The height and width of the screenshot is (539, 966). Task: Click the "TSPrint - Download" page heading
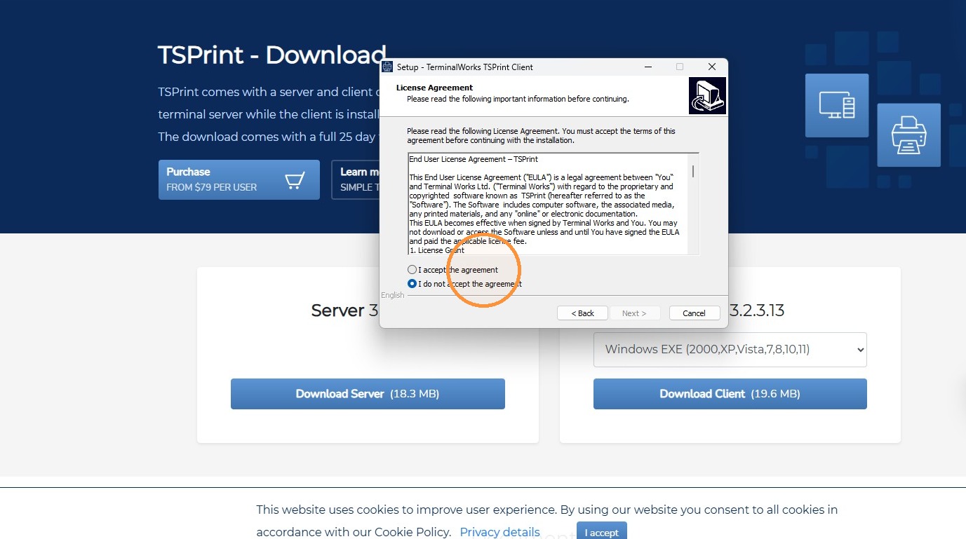pos(272,55)
